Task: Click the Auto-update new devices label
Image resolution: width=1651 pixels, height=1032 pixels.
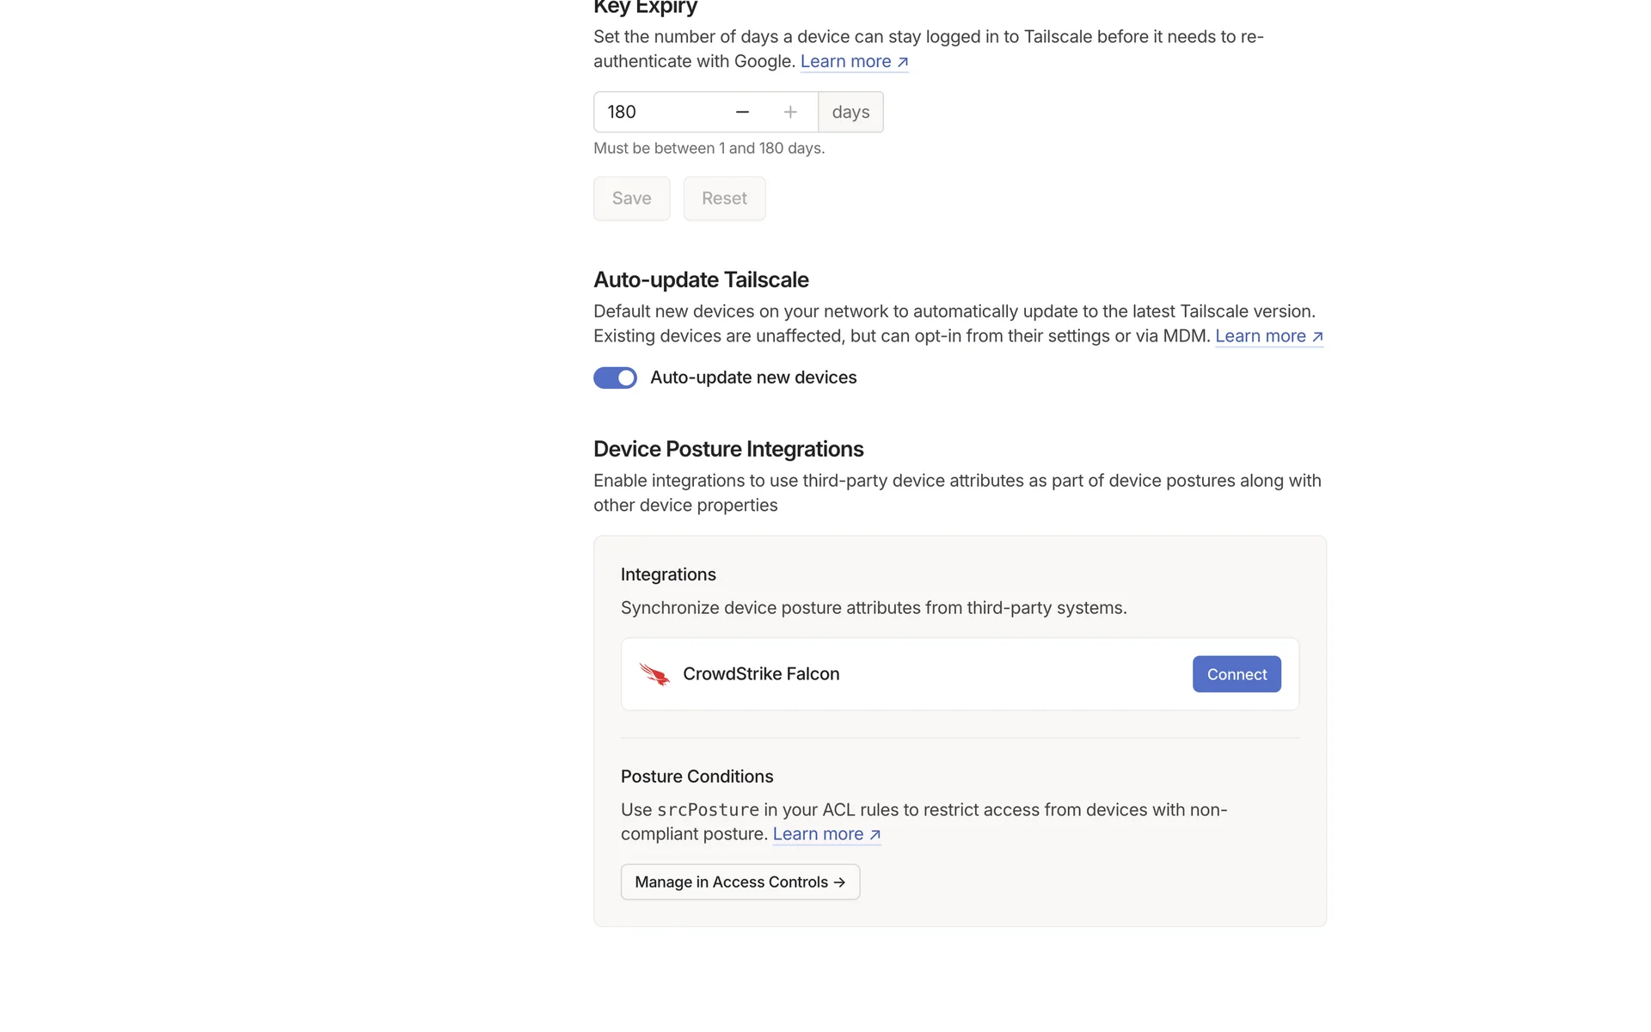Action: (753, 378)
